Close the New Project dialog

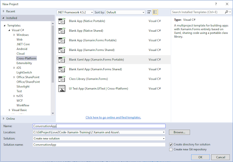(227, 4)
